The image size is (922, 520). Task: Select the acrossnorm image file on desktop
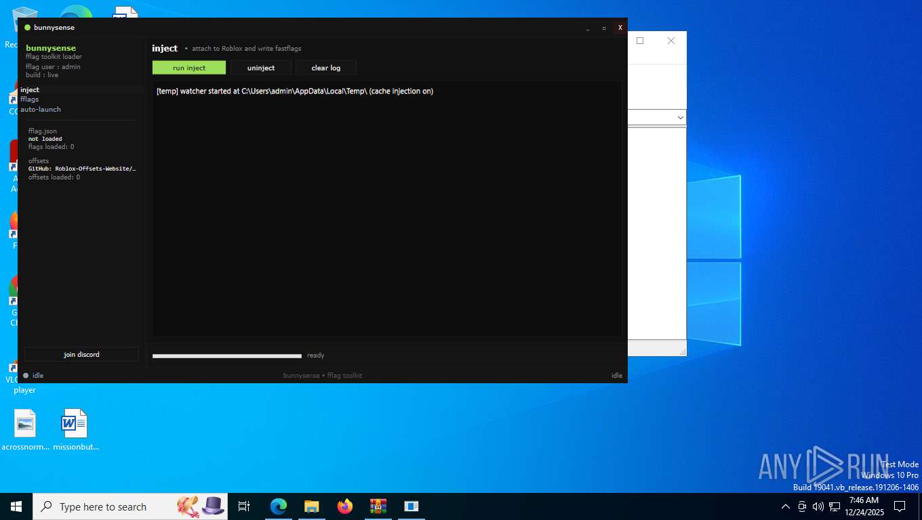25,430
